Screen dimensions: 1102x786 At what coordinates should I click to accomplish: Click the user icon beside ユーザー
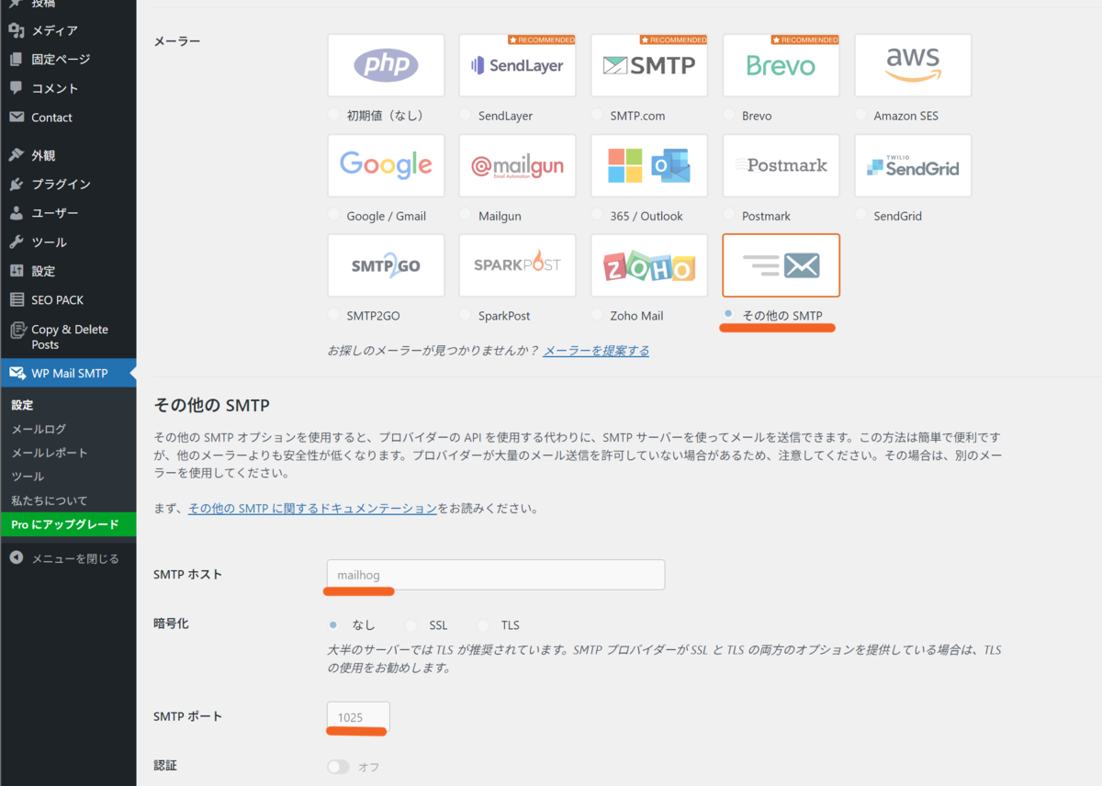tap(16, 213)
